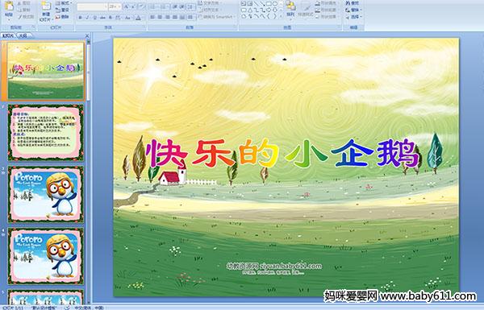Click the Paste clipboard icon
Screen dimensions: 484x310
pos(9,6)
